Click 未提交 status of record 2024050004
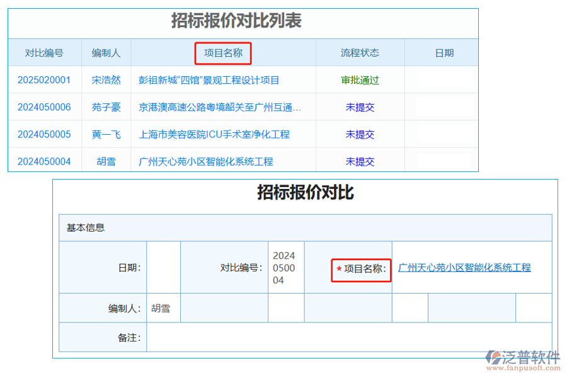The width and height of the screenshot is (567, 378). 360,161
